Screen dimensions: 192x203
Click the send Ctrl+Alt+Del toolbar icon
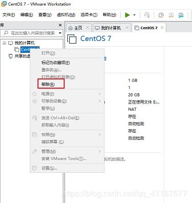pos(147,15)
